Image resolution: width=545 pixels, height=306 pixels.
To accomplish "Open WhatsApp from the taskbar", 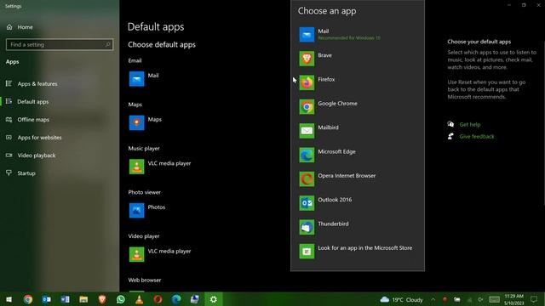I will pyautogui.click(x=121, y=299).
